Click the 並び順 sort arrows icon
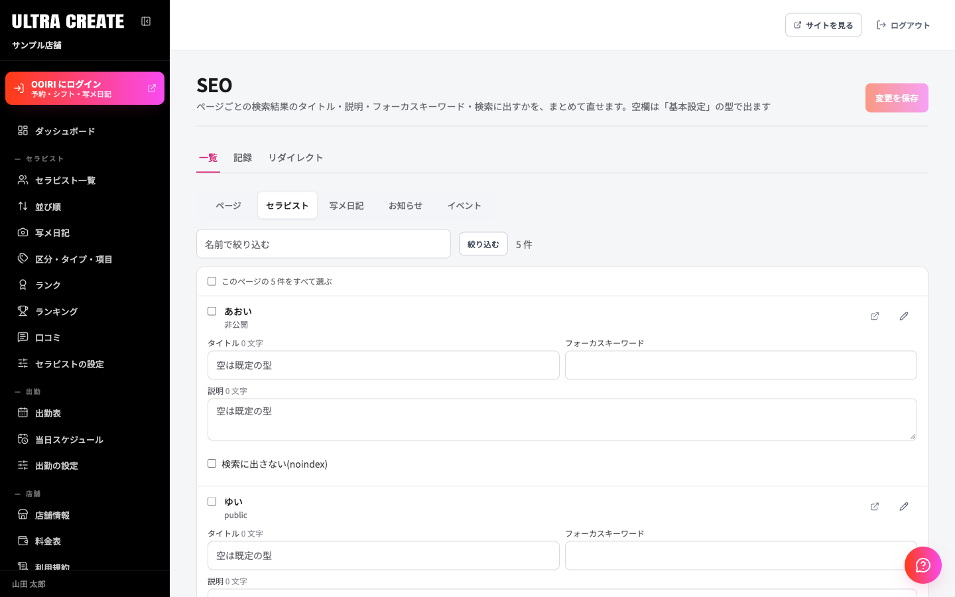Image resolution: width=955 pixels, height=597 pixels. pyautogui.click(x=23, y=206)
